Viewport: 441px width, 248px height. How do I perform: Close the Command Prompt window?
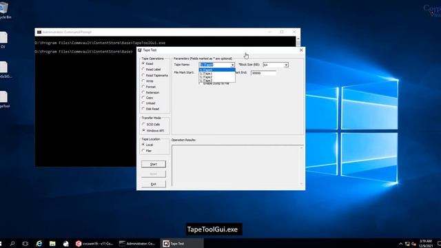coord(294,32)
